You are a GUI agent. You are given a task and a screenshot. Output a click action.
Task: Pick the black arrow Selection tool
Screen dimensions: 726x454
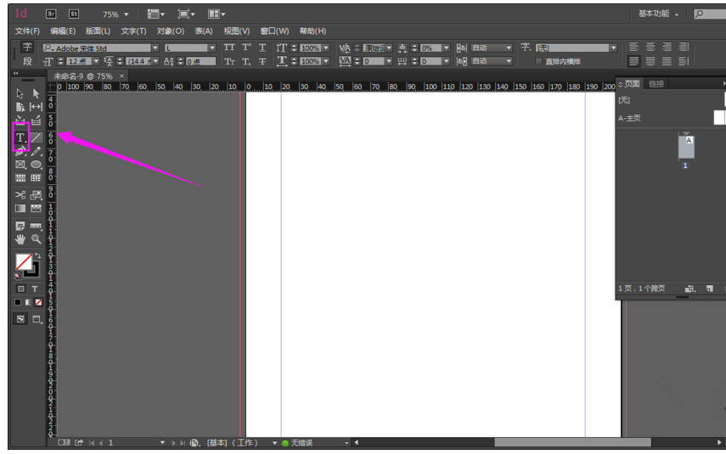20,93
